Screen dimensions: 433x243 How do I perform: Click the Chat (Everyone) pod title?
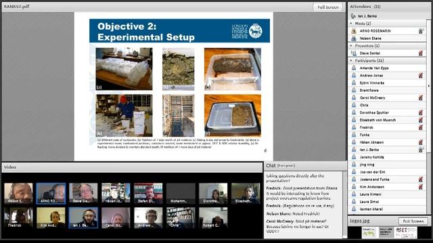[280, 165]
